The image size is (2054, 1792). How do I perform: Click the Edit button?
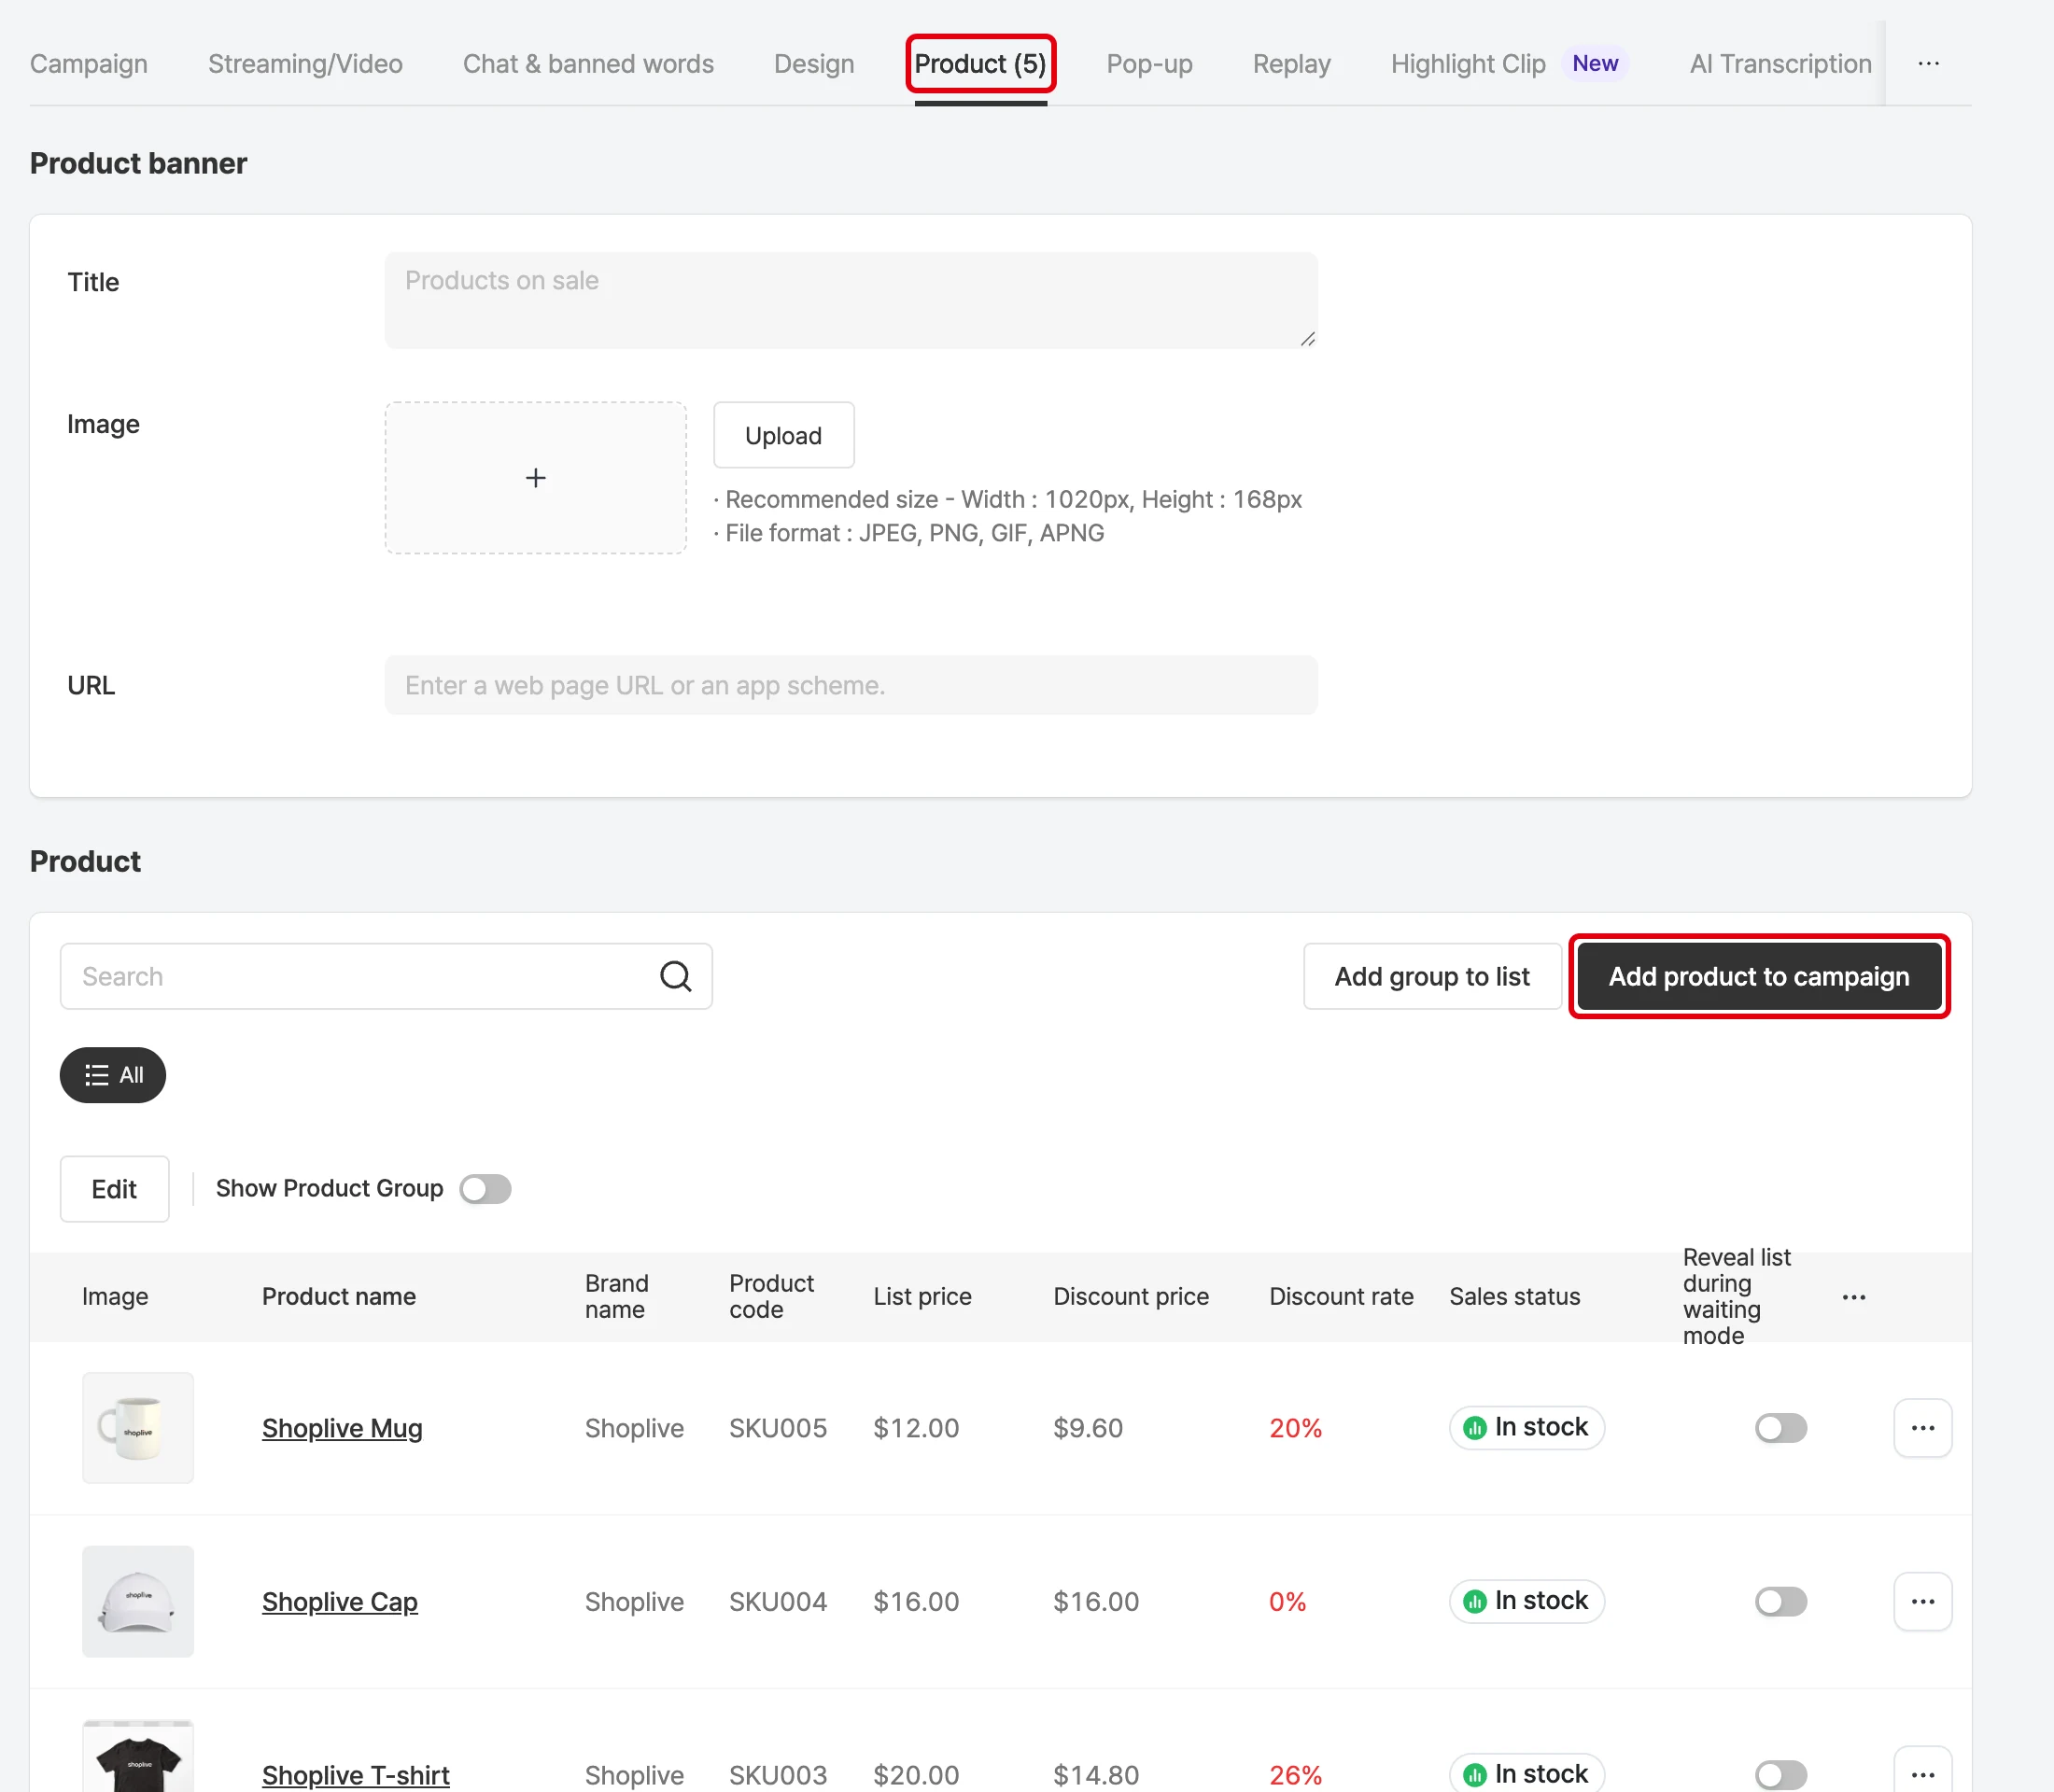(x=114, y=1189)
